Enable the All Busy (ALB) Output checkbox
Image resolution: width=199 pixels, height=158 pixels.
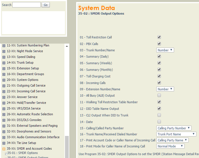tap(159, 95)
